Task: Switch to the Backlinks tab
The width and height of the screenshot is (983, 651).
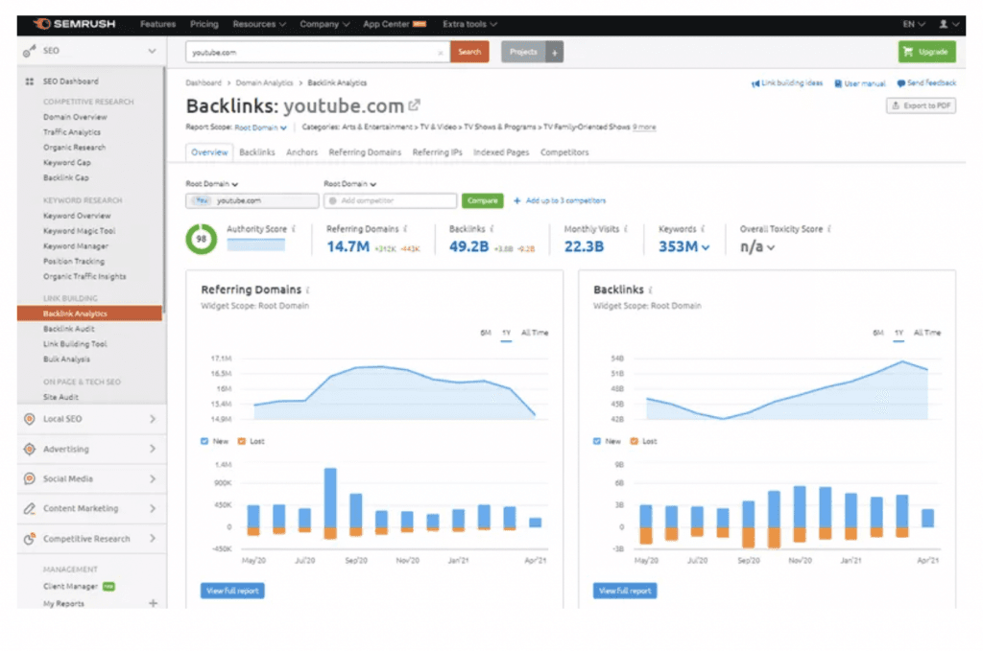Action: tap(257, 152)
